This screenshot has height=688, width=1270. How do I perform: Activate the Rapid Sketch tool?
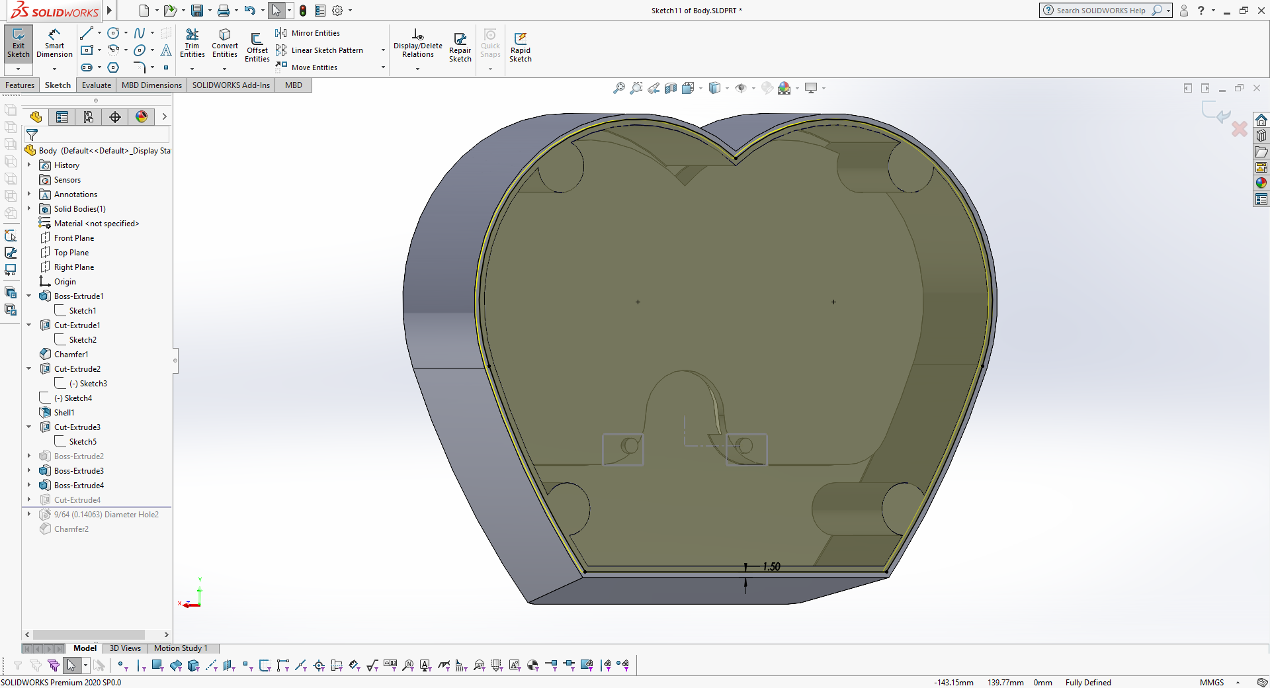point(520,46)
